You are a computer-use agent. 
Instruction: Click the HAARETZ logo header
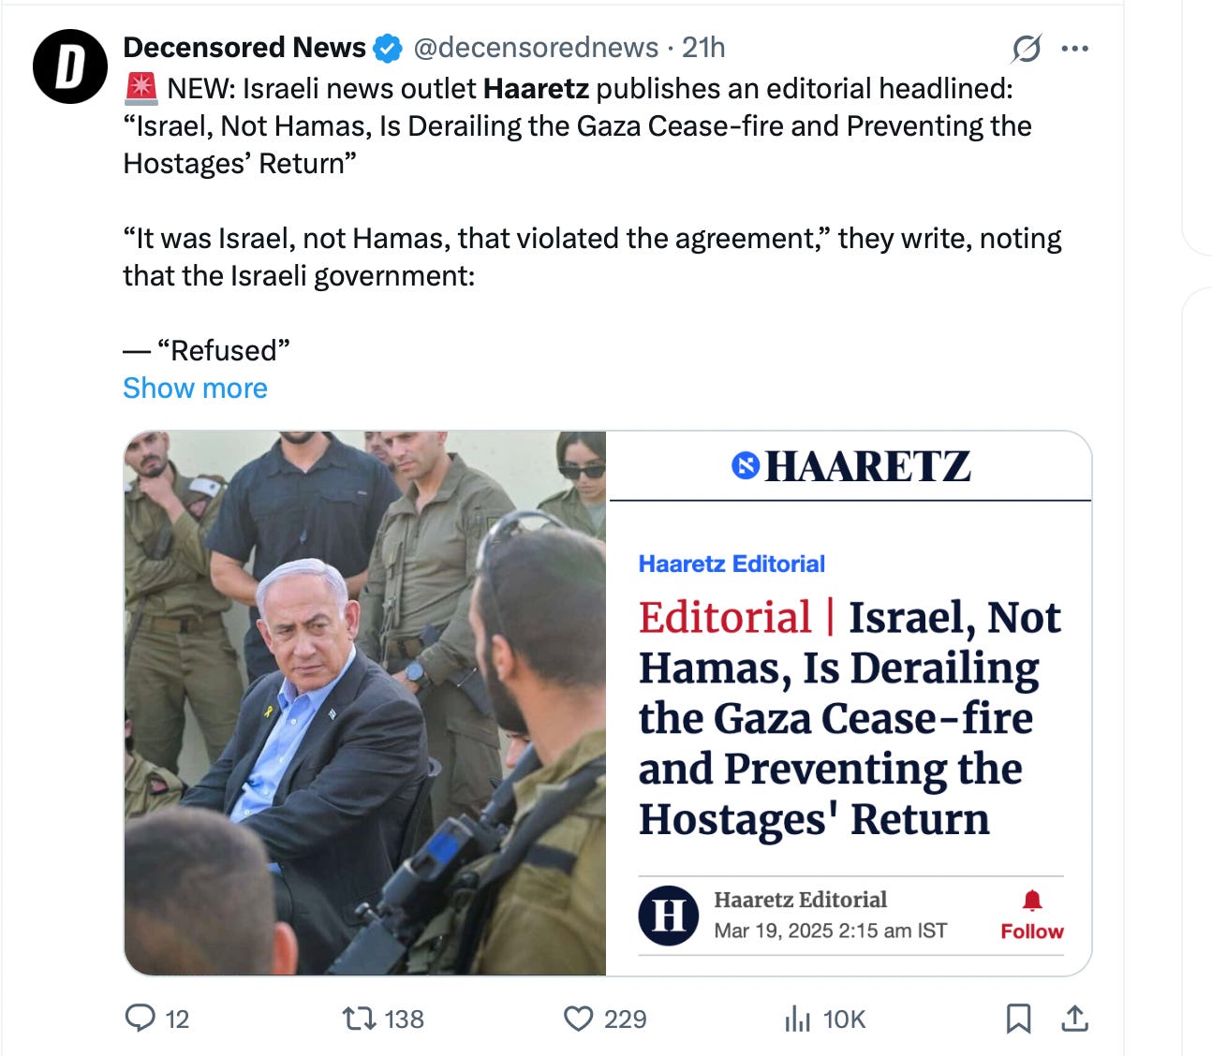pos(850,465)
